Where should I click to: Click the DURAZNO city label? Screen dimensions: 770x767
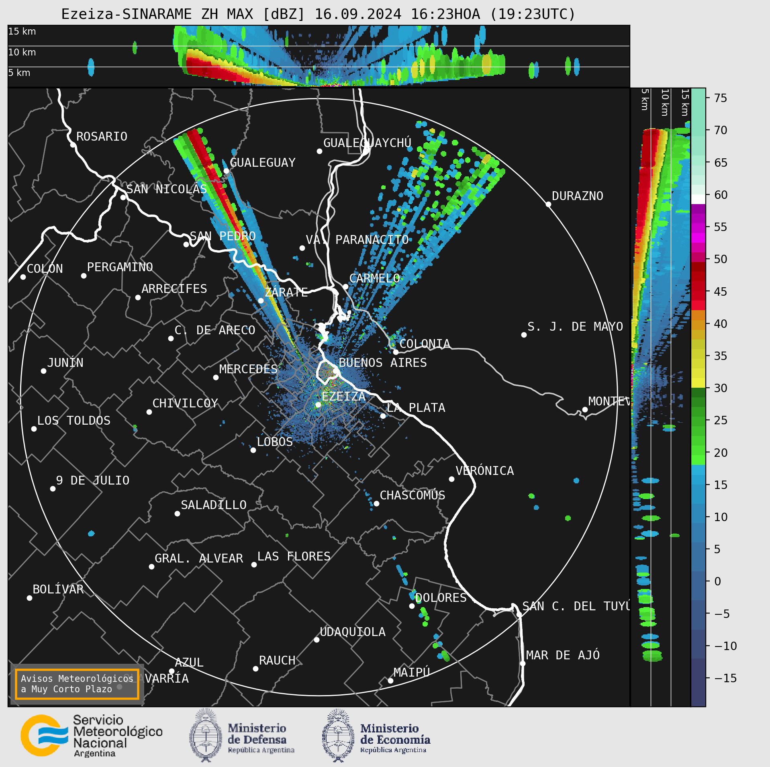(x=577, y=196)
